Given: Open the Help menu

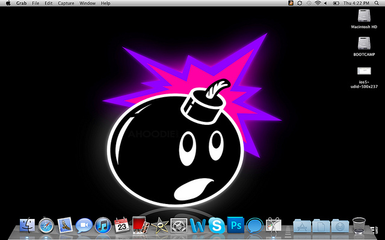Looking at the screenshot, I should coord(106,3).
